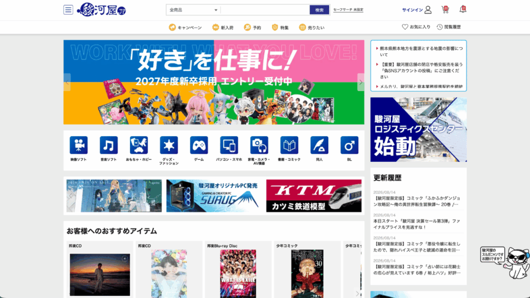Open the anime girls ON SALE banner

[x=114, y=196]
